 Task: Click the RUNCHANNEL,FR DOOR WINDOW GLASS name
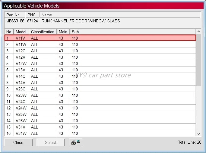81,21
